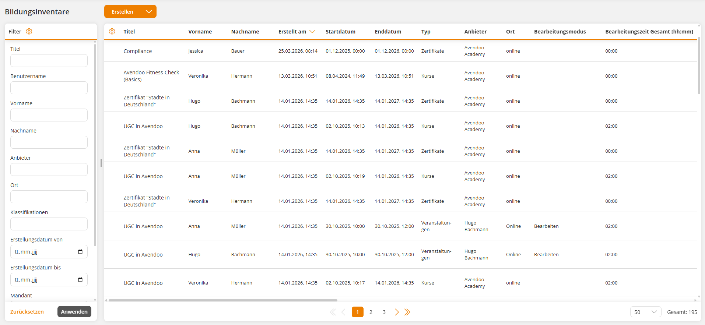Screen dimensions: 705x325
Task: Click the Erstellen button
Action: coord(122,11)
